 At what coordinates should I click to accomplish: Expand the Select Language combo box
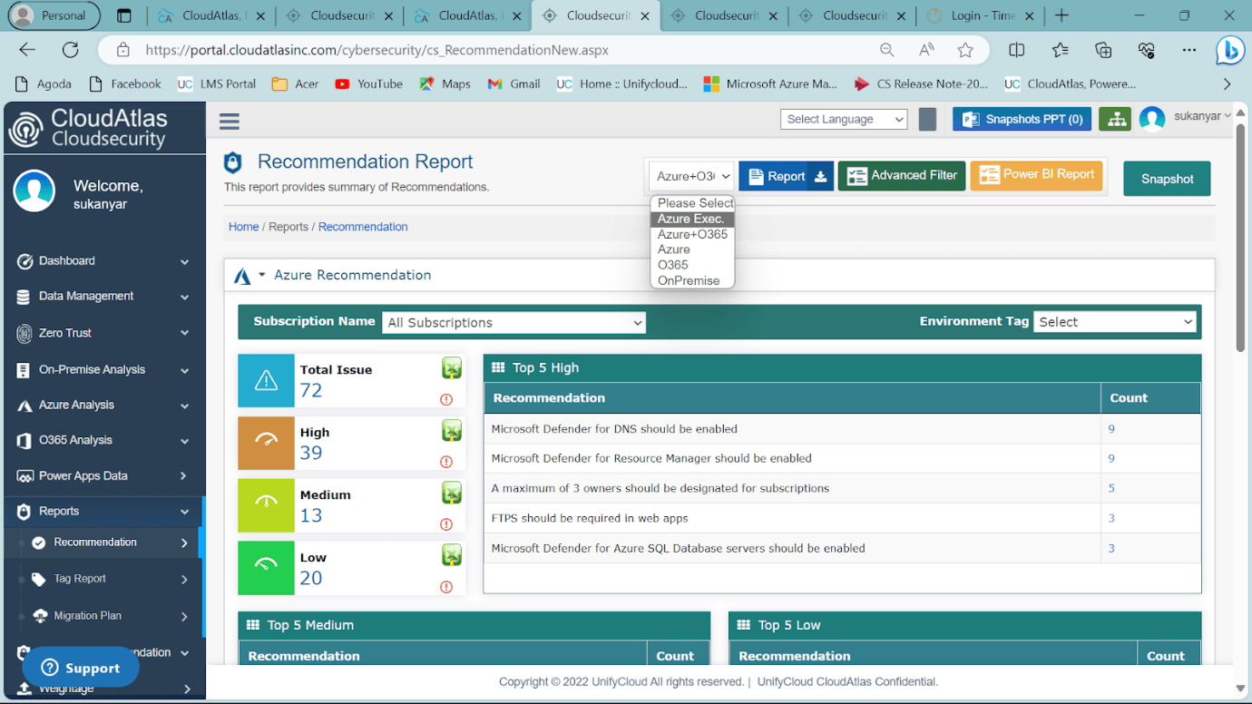click(844, 119)
